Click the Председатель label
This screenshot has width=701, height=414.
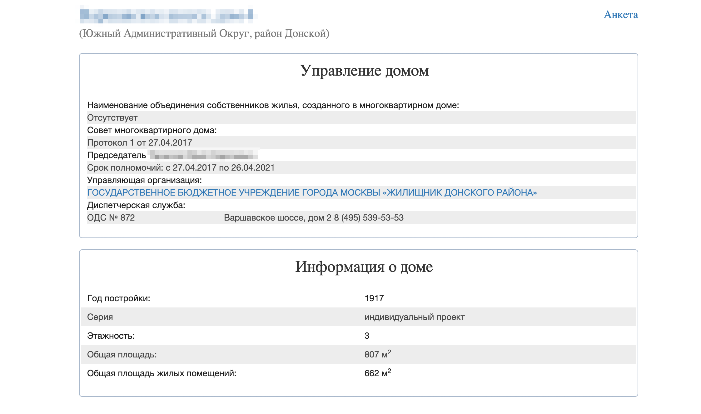point(117,155)
